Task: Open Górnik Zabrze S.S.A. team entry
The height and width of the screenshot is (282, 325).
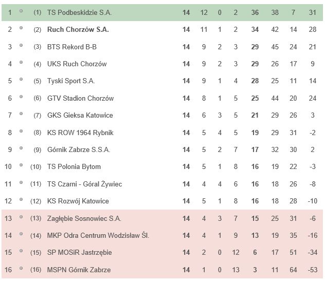Action: coord(79,149)
